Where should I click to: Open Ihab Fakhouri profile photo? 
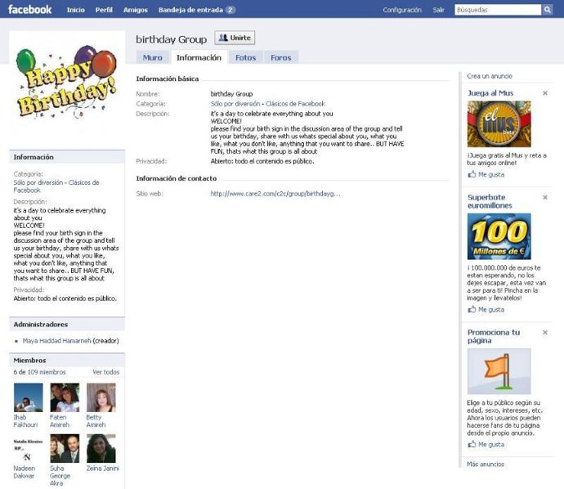28,397
